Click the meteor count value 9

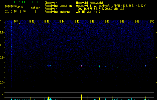[35, 11]
